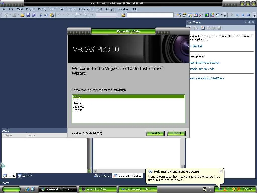This screenshot has width=257, height=193.
Task: Expand the Undo history dropdown arrow
Action: pyautogui.click(x=63, y=15)
